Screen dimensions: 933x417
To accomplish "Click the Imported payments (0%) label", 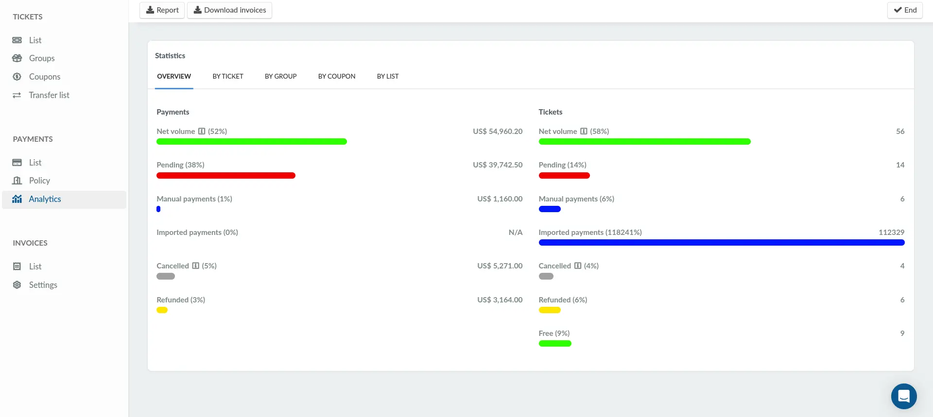I will click(197, 233).
